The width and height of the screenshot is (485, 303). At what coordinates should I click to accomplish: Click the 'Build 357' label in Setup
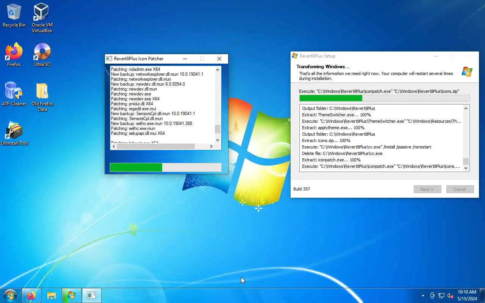[x=302, y=189]
